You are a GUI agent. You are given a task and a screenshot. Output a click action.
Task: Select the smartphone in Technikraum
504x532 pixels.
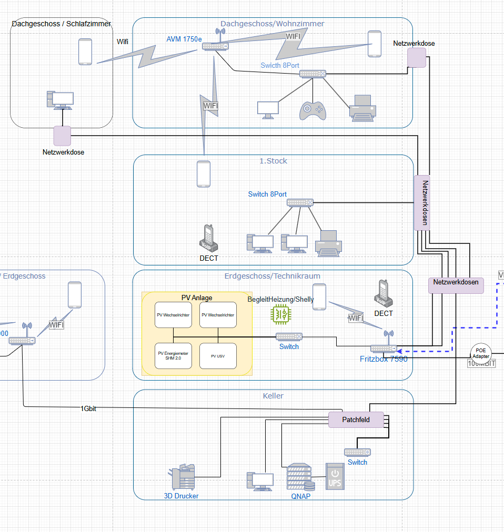319,297
